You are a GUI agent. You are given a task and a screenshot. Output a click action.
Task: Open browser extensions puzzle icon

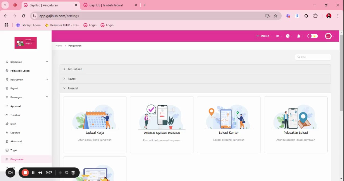pos(316,16)
